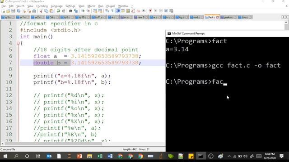The width and height of the screenshot is (289, 162).
Task: Click the taskbar volume speaker icon
Action: 245,156
